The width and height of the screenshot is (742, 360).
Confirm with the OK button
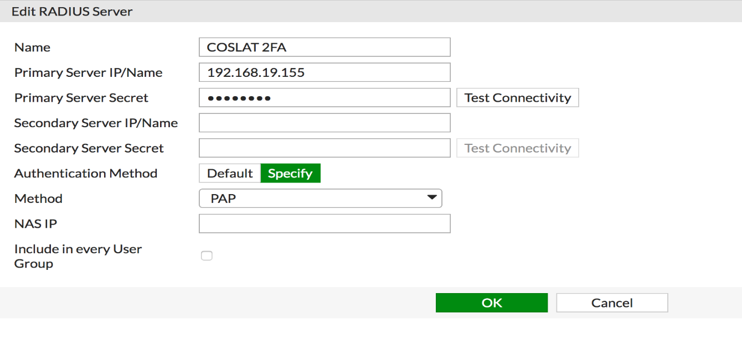(x=492, y=302)
